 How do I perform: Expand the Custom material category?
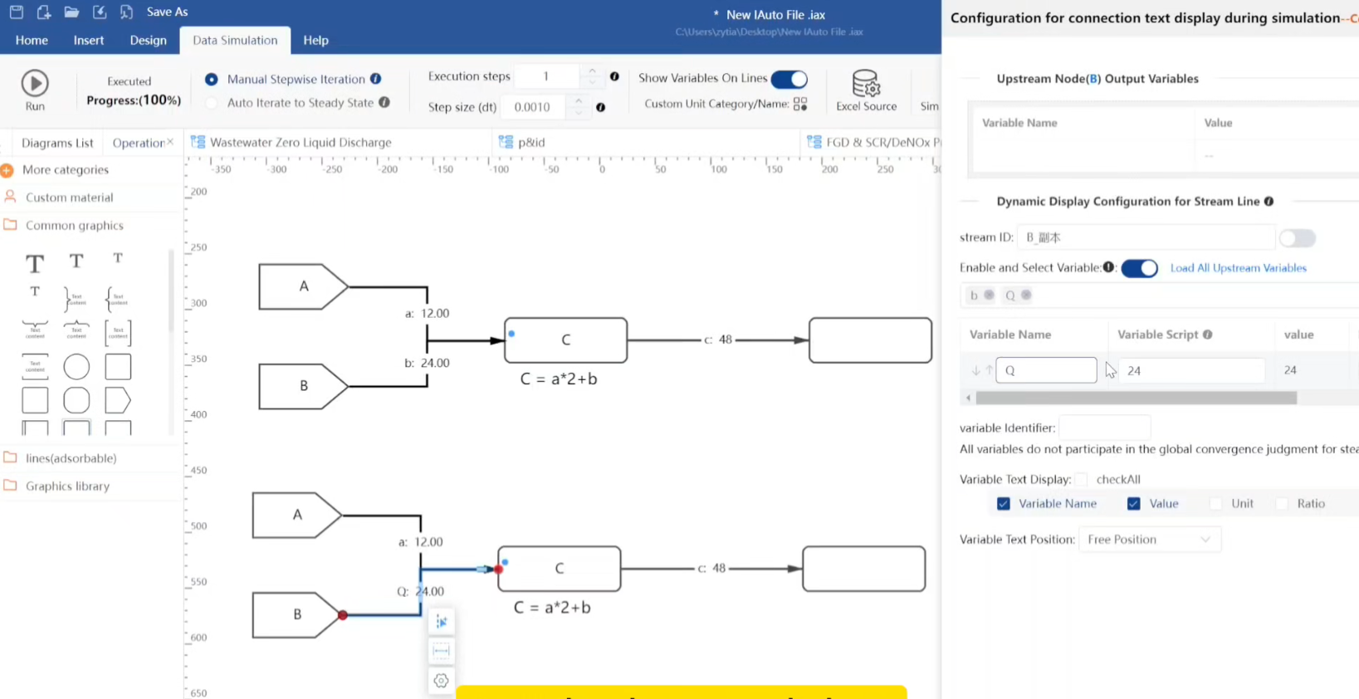pyautogui.click(x=69, y=198)
